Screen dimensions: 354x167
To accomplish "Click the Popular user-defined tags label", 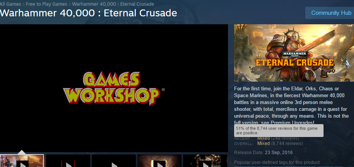I will coord(277,162).
